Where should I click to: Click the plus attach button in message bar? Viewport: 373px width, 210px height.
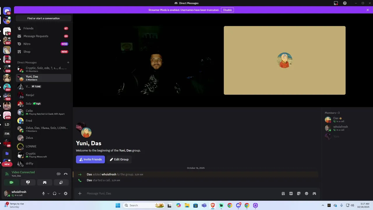point(80,193)
